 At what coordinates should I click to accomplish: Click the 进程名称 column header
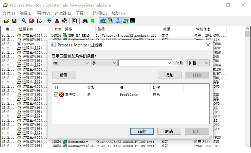tap(33, 29)
